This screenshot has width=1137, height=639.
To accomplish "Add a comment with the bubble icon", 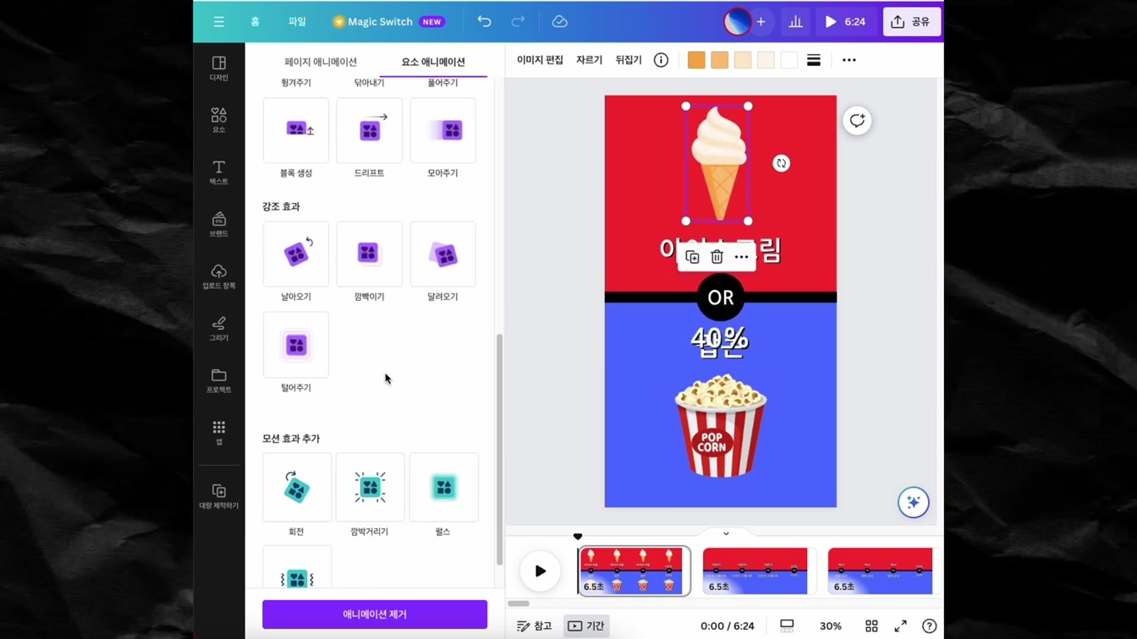I will tap(857, 121).
